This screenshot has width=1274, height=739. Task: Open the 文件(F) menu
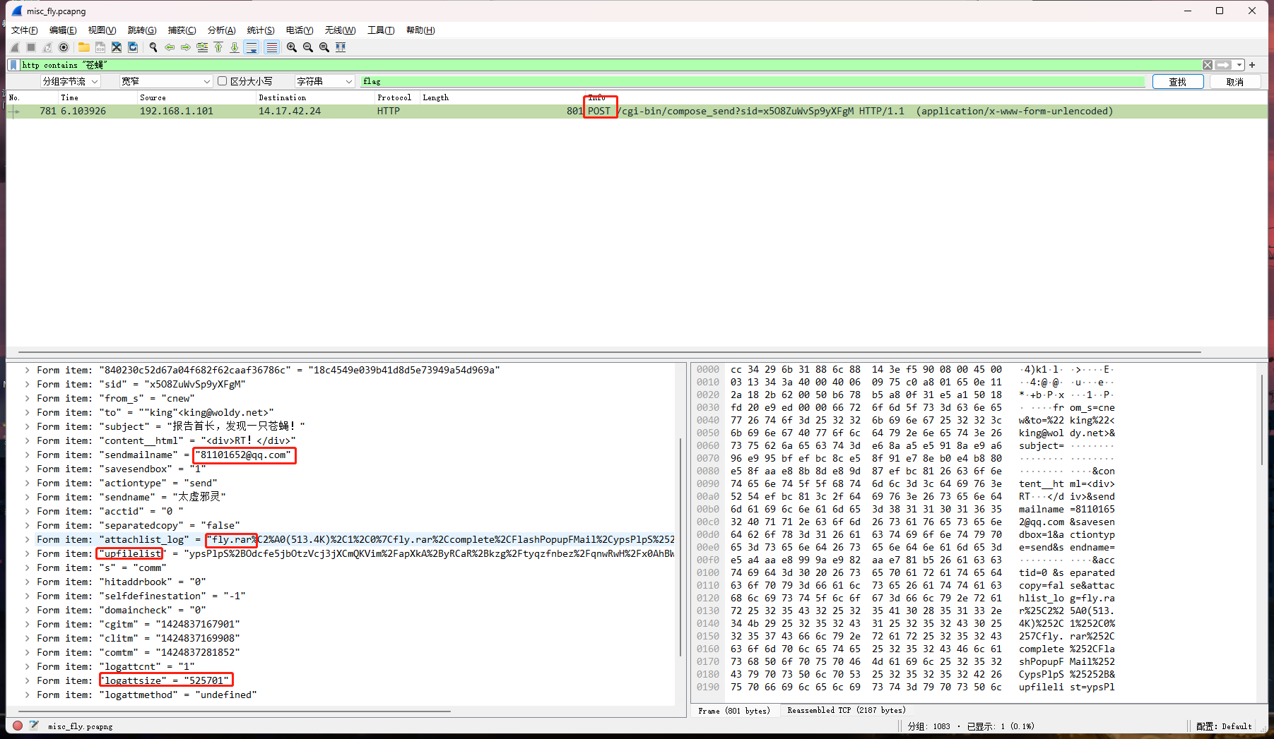(x=25, y=30)
